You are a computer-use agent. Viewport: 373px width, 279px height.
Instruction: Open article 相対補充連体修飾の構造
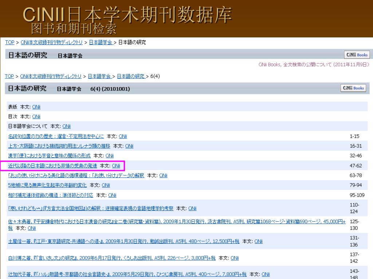point(50,195)
